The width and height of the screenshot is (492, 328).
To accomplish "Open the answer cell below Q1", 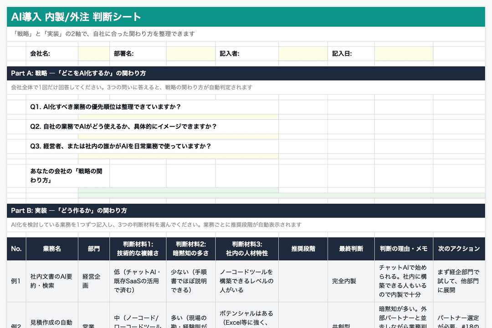I will tap(178, 116).
